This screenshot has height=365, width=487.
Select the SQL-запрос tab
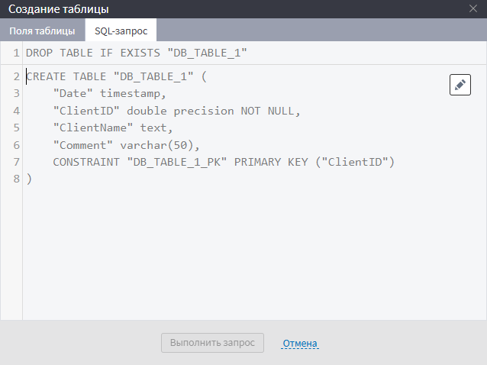121,31
